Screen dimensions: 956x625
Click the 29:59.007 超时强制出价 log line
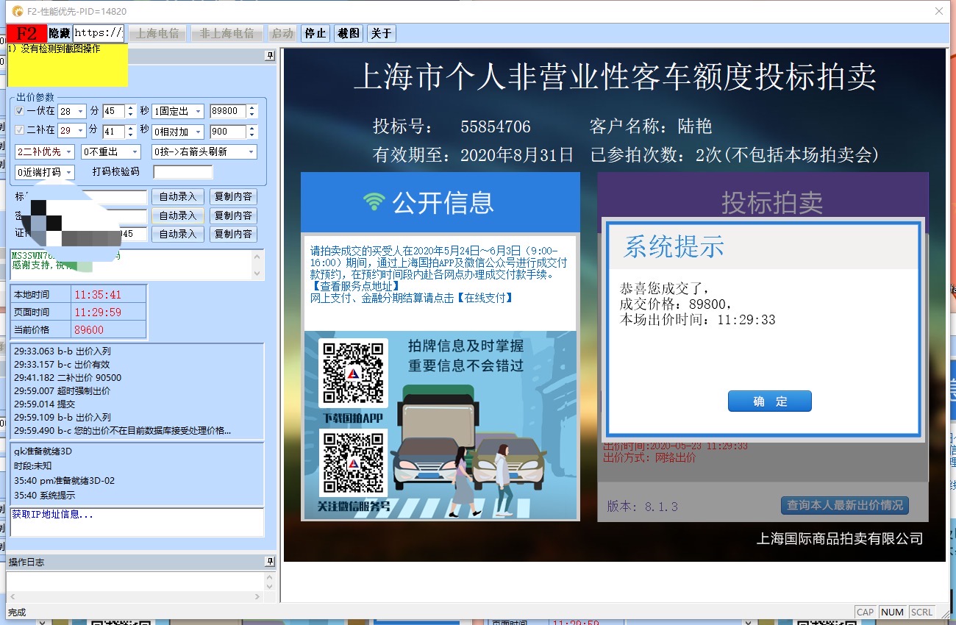(62, 390)
